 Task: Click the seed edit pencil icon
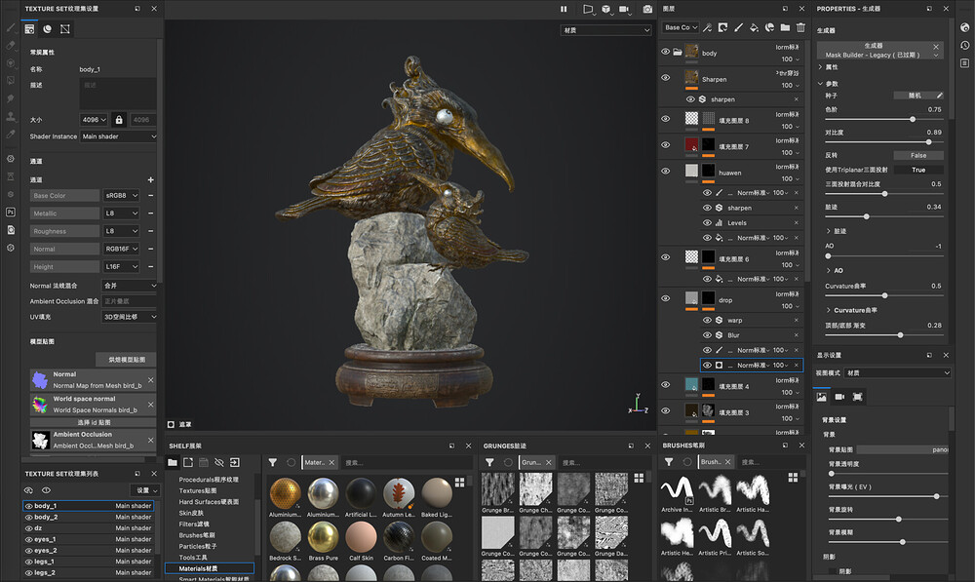point(940,96)
